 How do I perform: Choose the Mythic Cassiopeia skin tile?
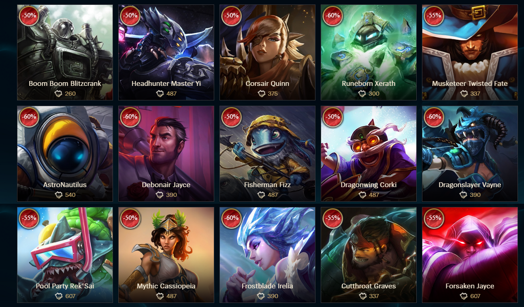pos(166,255)
